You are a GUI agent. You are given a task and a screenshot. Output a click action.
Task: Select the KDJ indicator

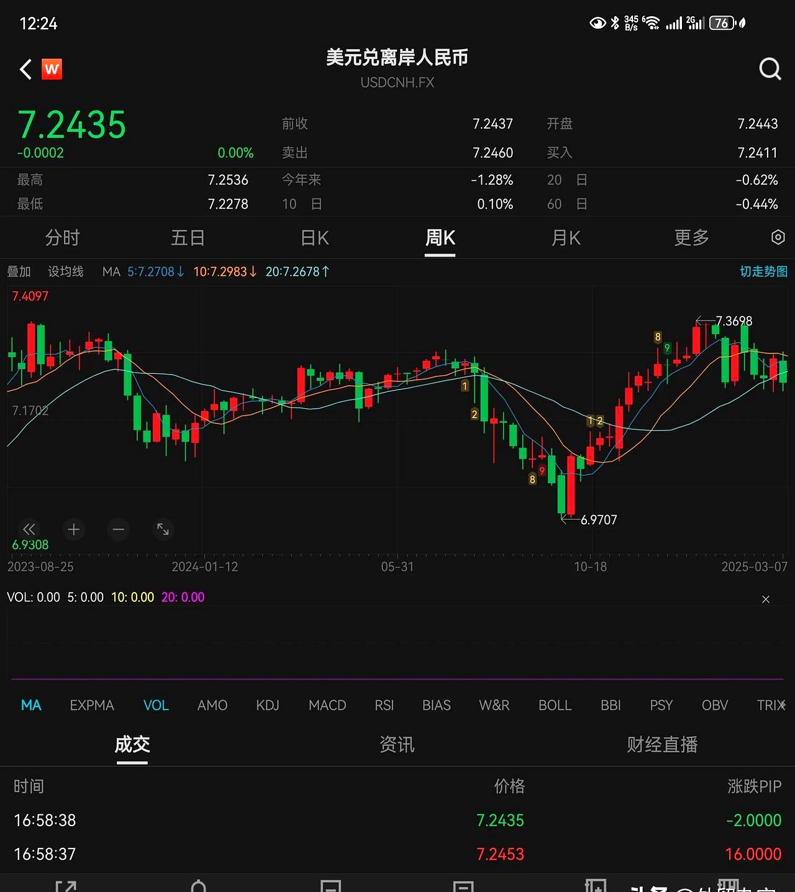268,705
